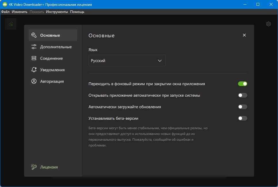This screenshot has height=187, width=278.
Task: Switch to Авторизация settings tab
Action: pos(53,81)
